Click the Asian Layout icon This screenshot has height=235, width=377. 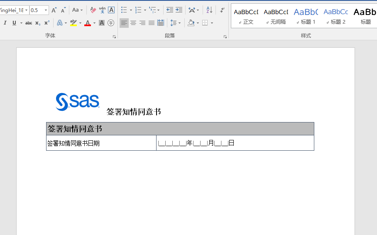click(192, 10)
